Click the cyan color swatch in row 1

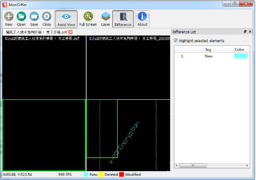(241, 56)
